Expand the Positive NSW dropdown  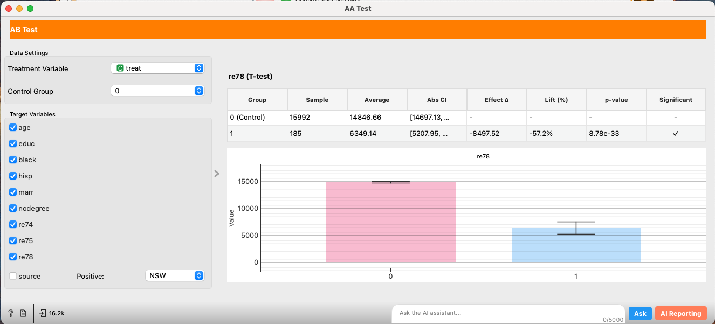175,275
